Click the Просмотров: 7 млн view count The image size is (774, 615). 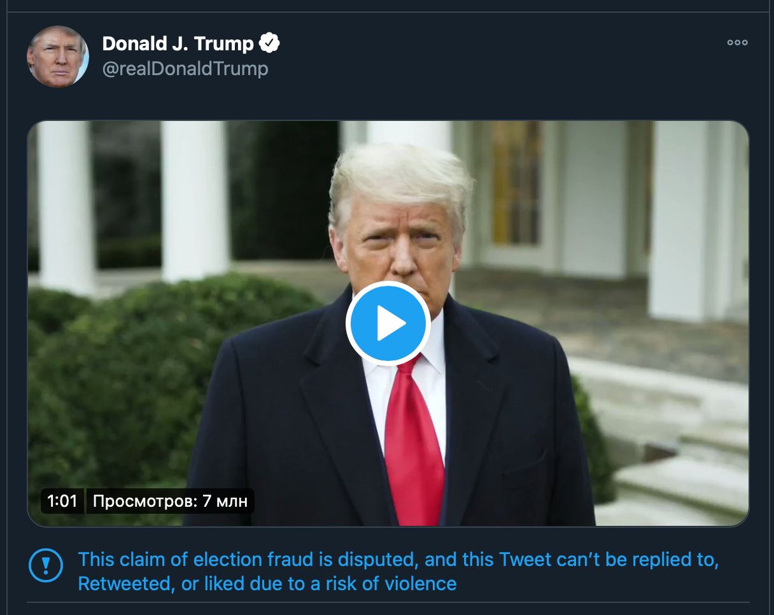[170, 501]
